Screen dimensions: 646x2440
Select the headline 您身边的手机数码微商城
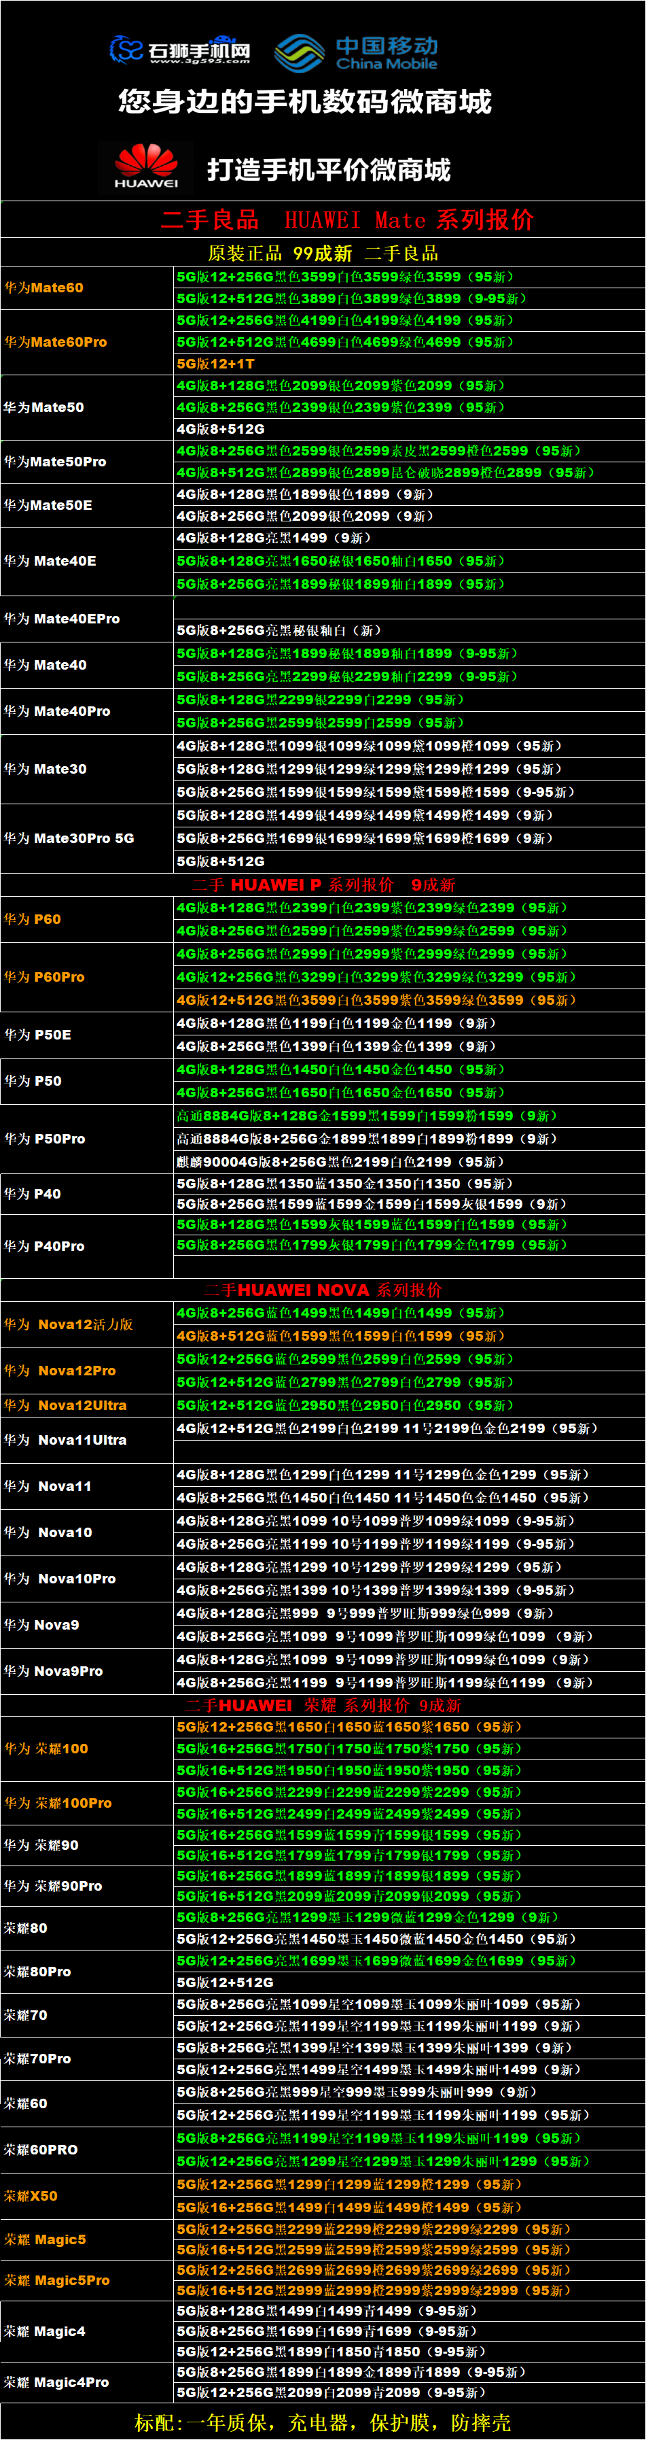coord(304,101)
